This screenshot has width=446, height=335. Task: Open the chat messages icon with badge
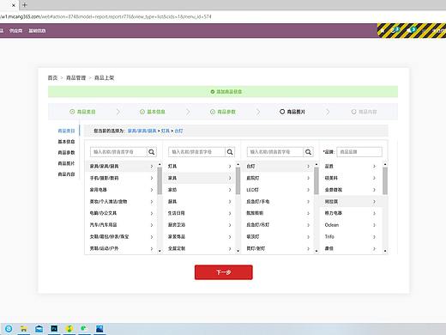(411, 30)
